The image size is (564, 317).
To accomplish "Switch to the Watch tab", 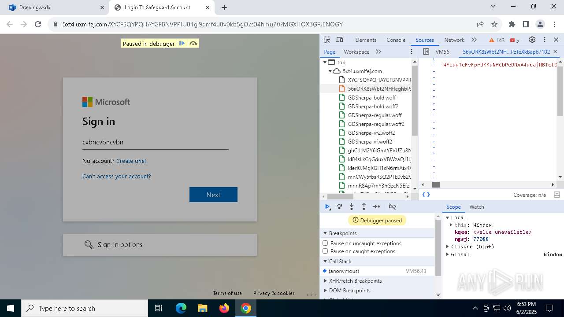I will click(477, 206).
